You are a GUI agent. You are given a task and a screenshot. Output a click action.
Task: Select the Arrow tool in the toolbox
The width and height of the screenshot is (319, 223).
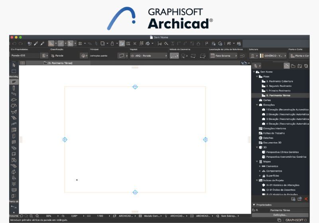tap(14, 65)
